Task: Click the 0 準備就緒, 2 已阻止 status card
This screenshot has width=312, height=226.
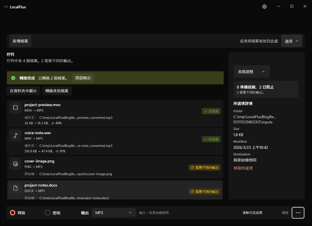Action: 266,89
